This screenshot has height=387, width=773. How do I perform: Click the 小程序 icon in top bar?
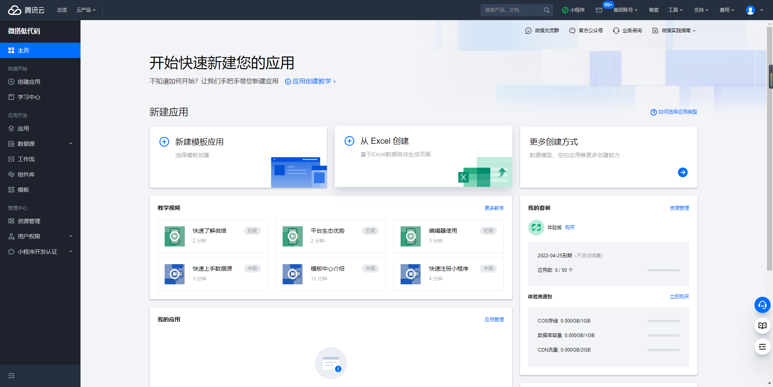(565, 10)
